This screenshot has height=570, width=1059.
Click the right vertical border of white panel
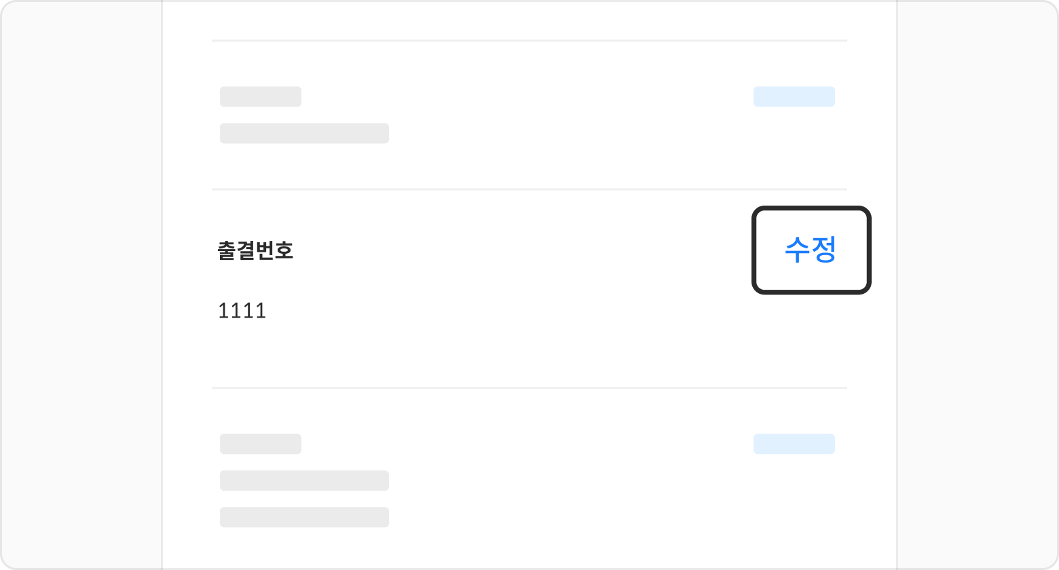pyautogui.click(x=897, y=285)
